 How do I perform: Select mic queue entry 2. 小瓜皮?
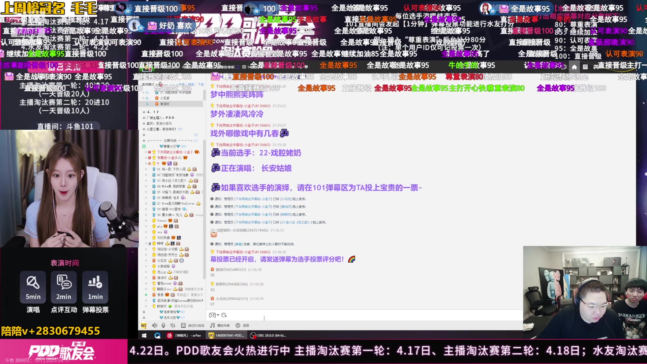(x=171, y=98)
